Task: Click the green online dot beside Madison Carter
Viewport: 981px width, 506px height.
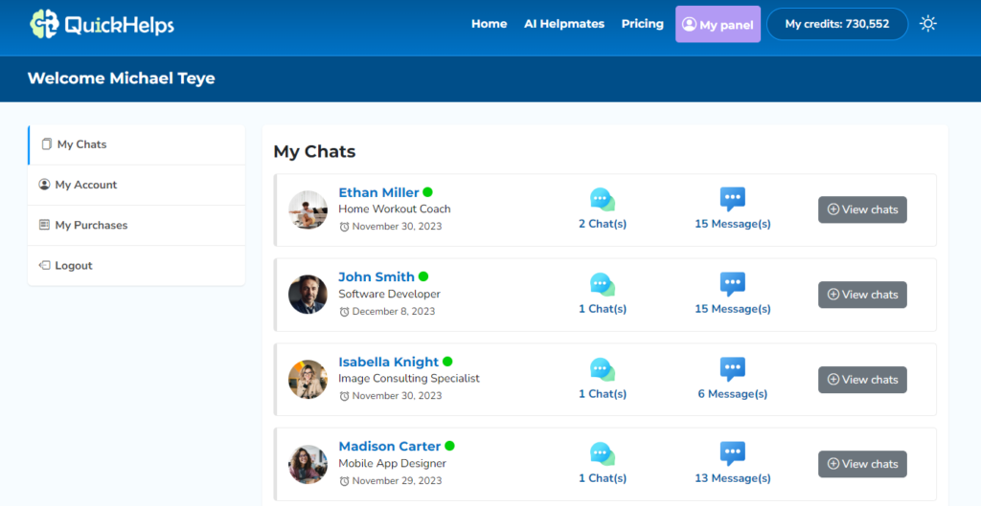Action: (x=449, y=446)
